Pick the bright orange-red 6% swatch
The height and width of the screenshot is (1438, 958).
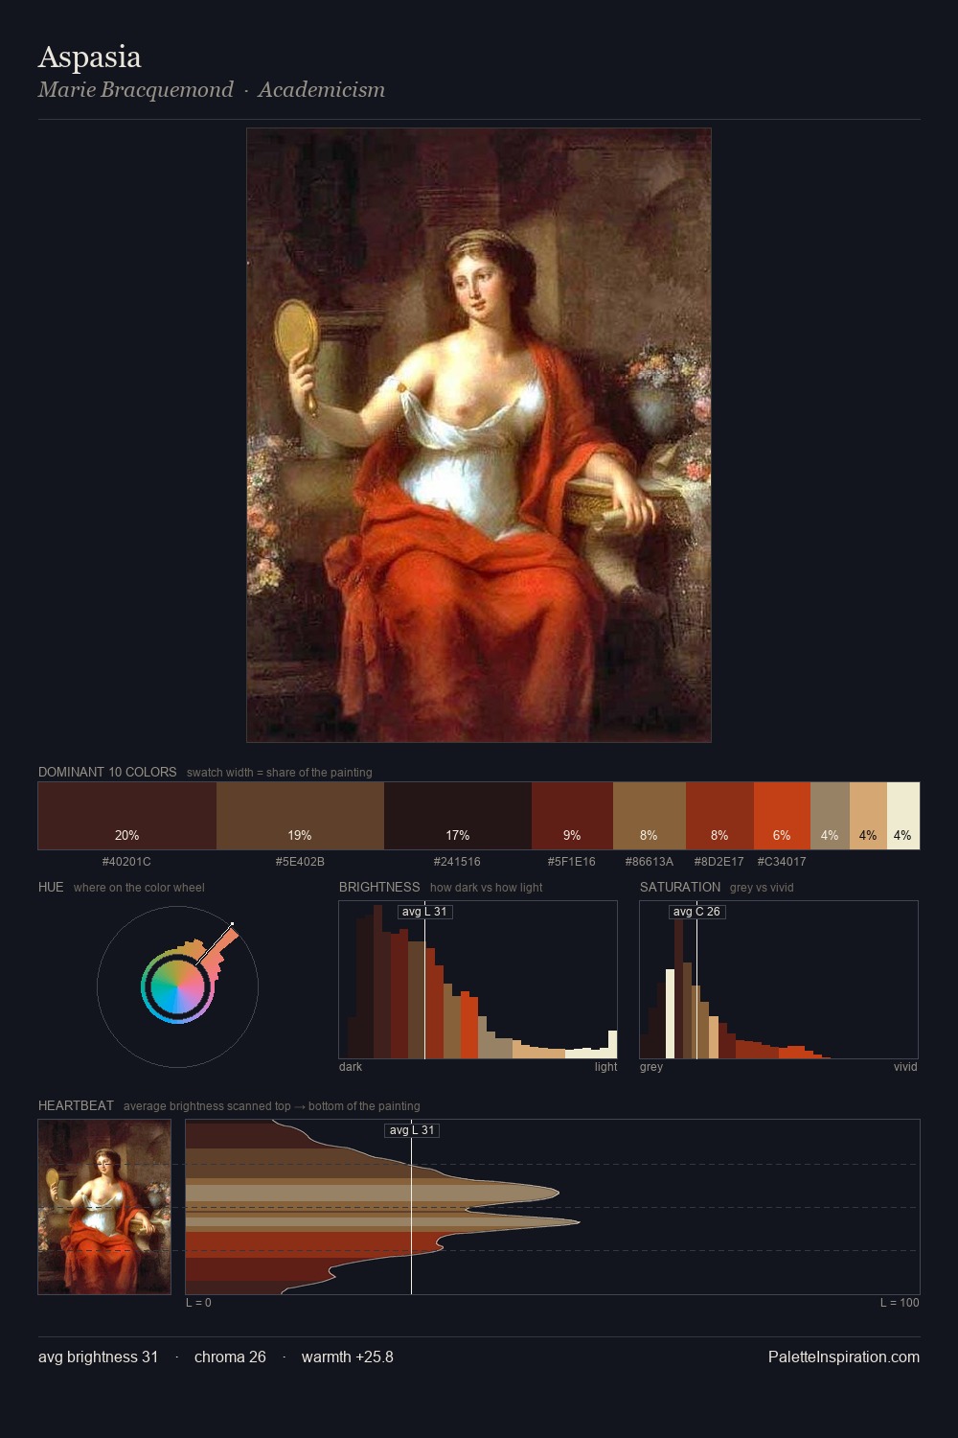tap(782, 816)
